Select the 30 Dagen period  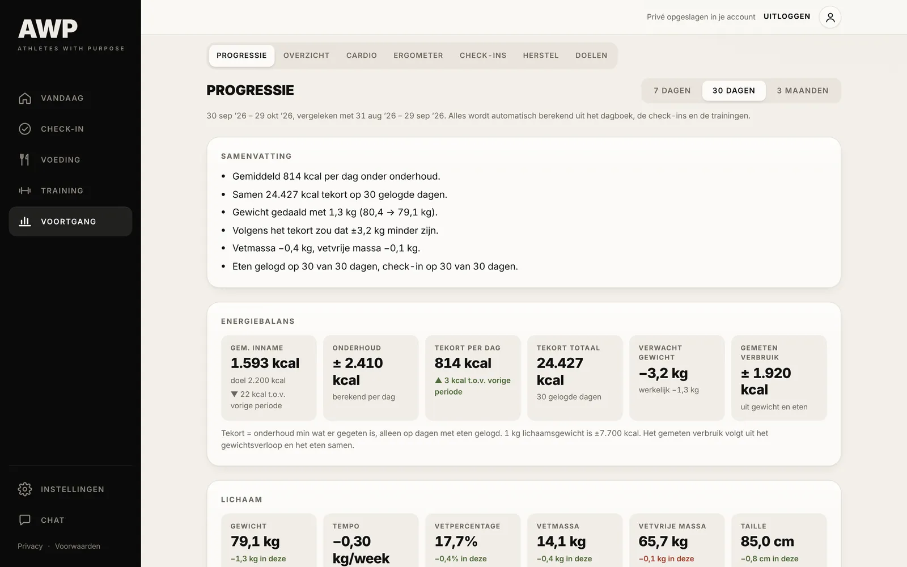[734, 91]
